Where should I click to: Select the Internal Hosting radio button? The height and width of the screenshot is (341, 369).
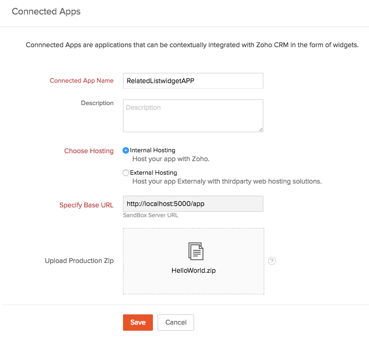click(x=126, y=150)
